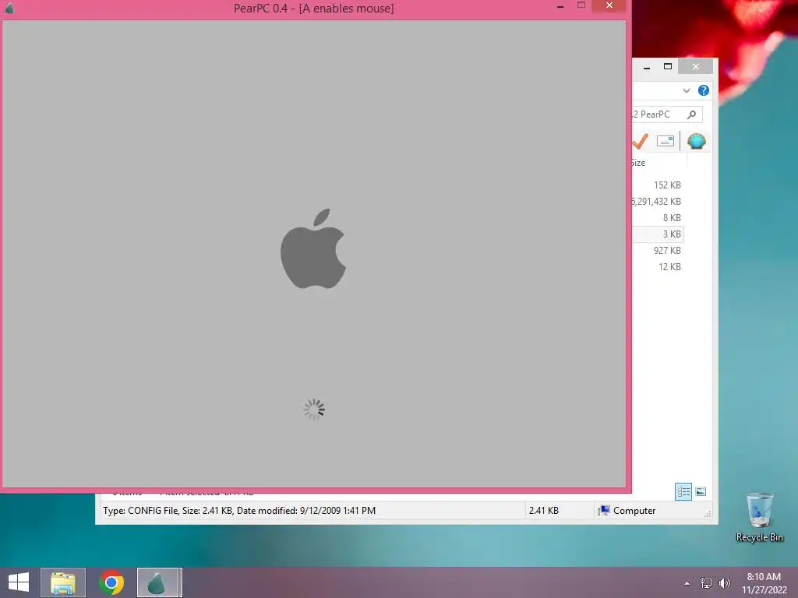
Task: Click the details card toolbar icon
Action: click(x=666, y=141)
